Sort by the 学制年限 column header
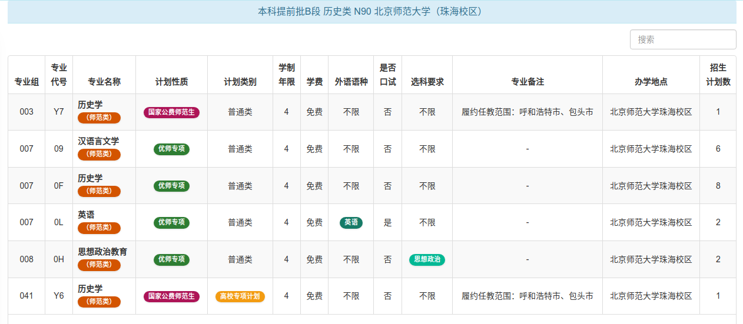Viewport: 743px width, 324px height. pos(287,75)
